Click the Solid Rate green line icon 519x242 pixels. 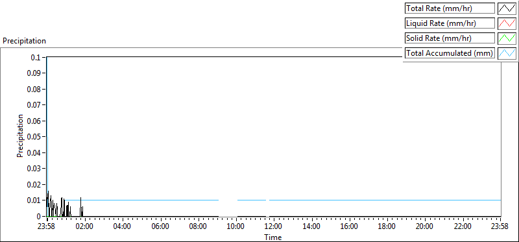[x=507, y=38]
